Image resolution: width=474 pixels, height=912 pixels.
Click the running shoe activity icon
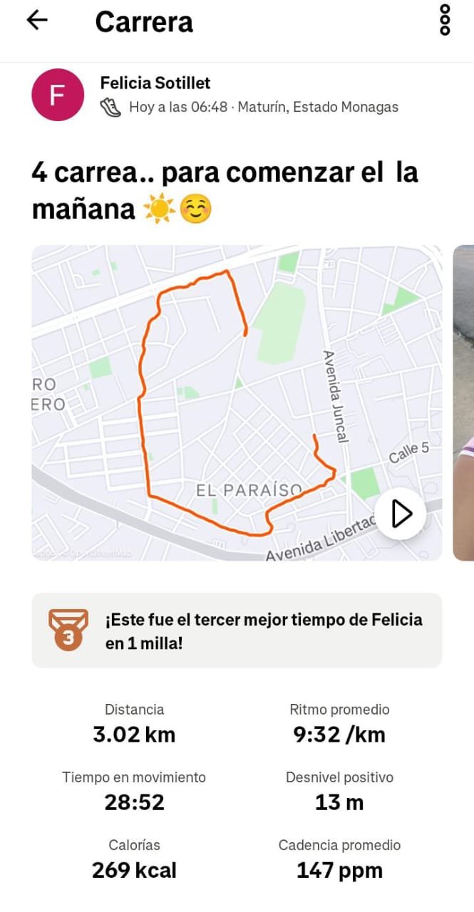[110, 108]
